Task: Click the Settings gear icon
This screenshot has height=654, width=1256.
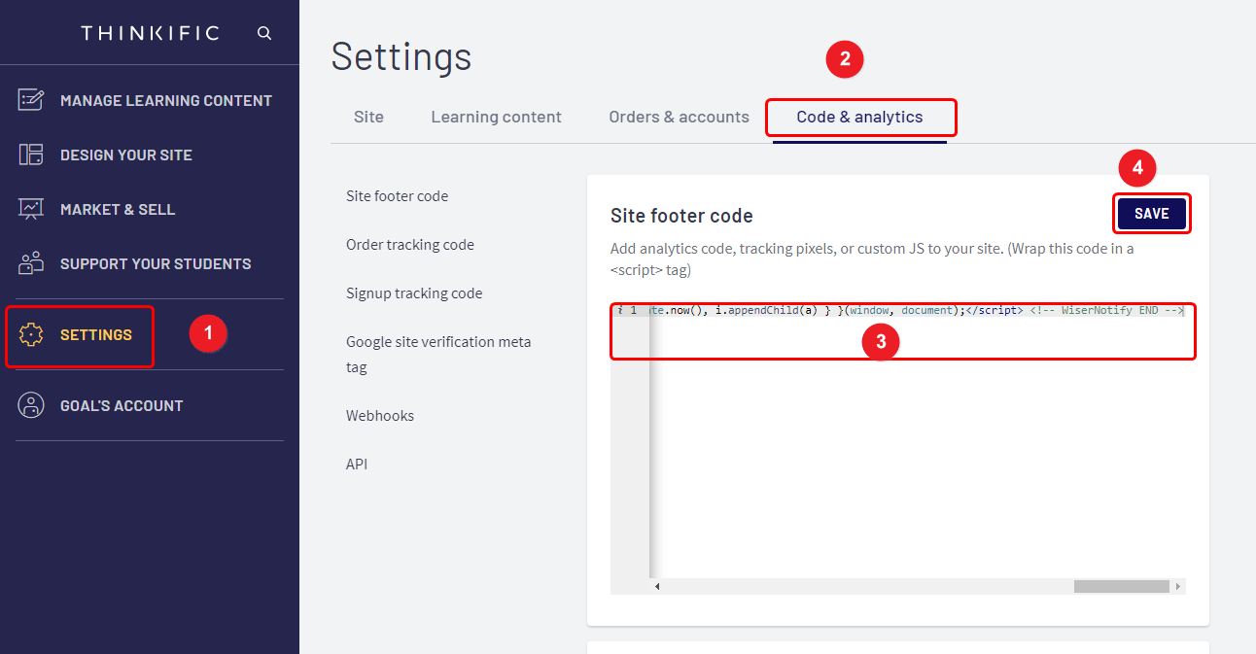Action: 31,334
